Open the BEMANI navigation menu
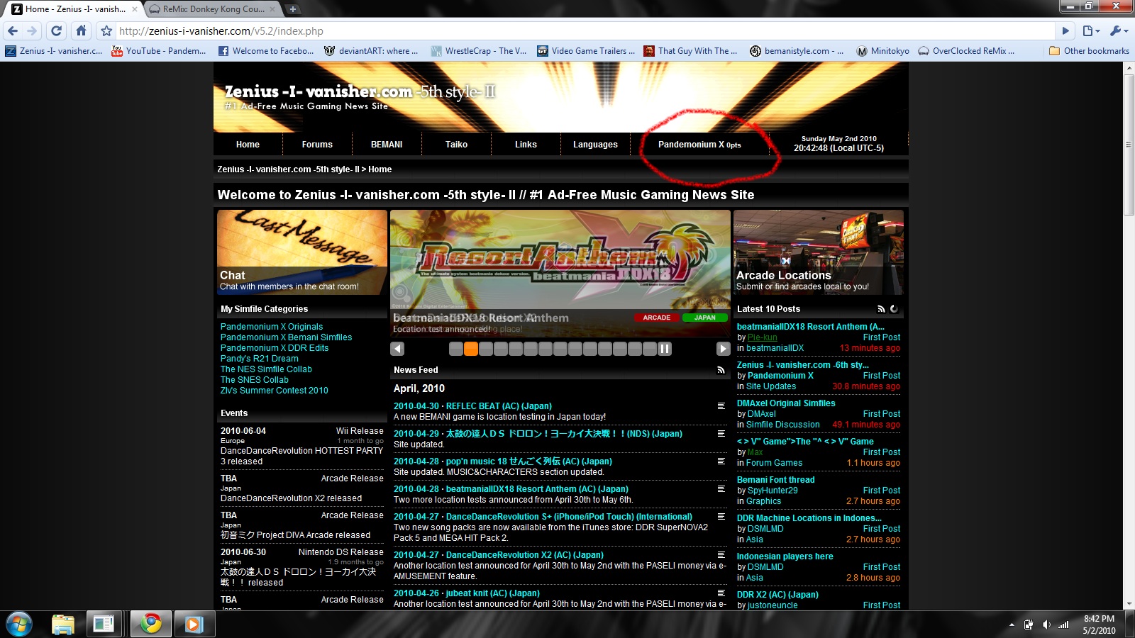Screen dimensions: 1135x638 click(387, 145)
